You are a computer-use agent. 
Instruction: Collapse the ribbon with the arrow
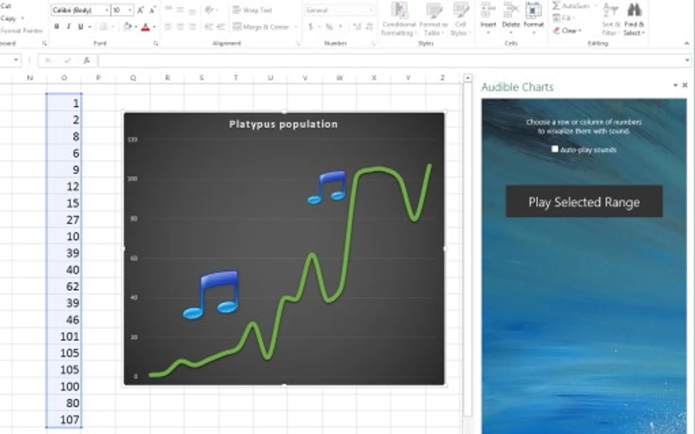tap(686, 43)
